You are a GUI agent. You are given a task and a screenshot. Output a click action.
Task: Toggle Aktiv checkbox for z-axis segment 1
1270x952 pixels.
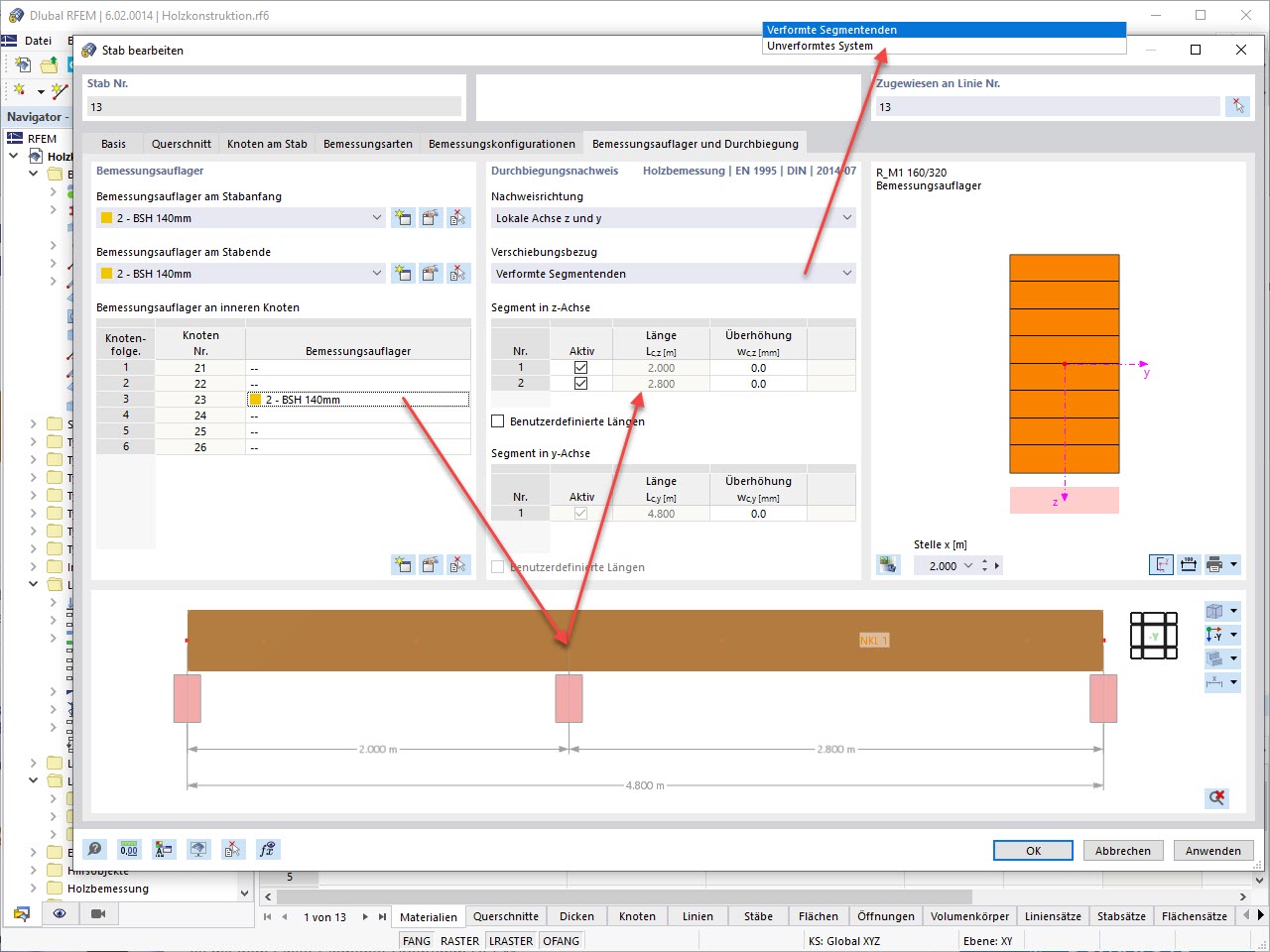pyautogui.click(x=581, y=368)
